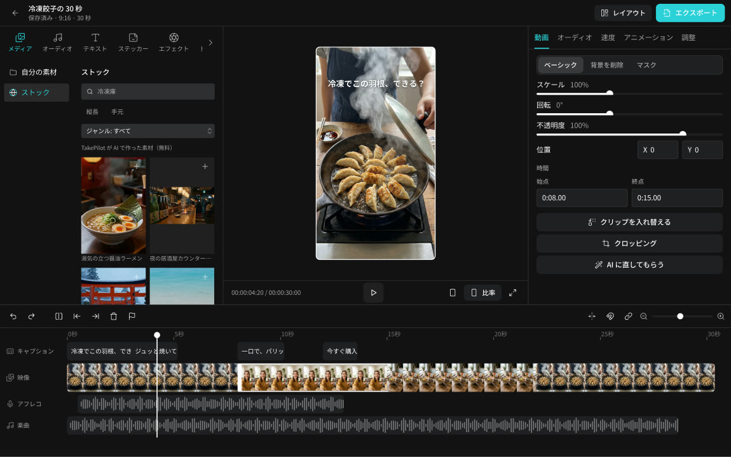Click the 楽曲 music track icon
The height and width of the screenshot is (457, 731).
(x=10, y=425)
